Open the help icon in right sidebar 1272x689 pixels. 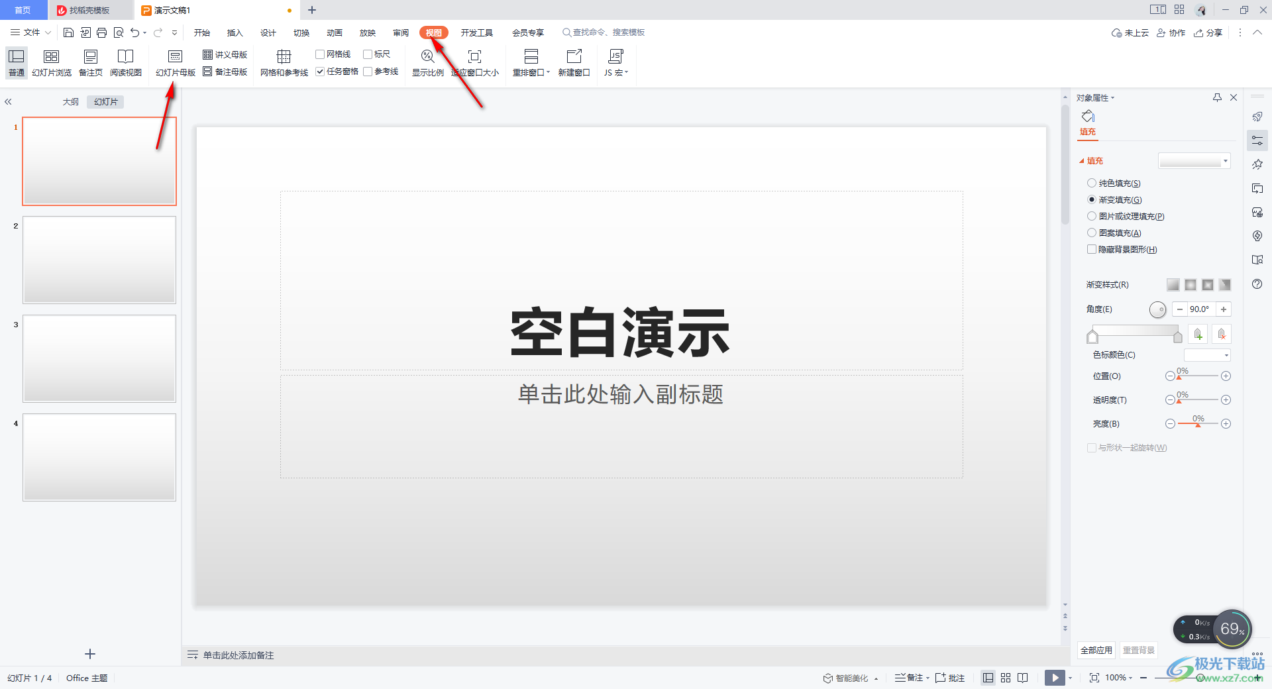click(x=1257, y=284)
